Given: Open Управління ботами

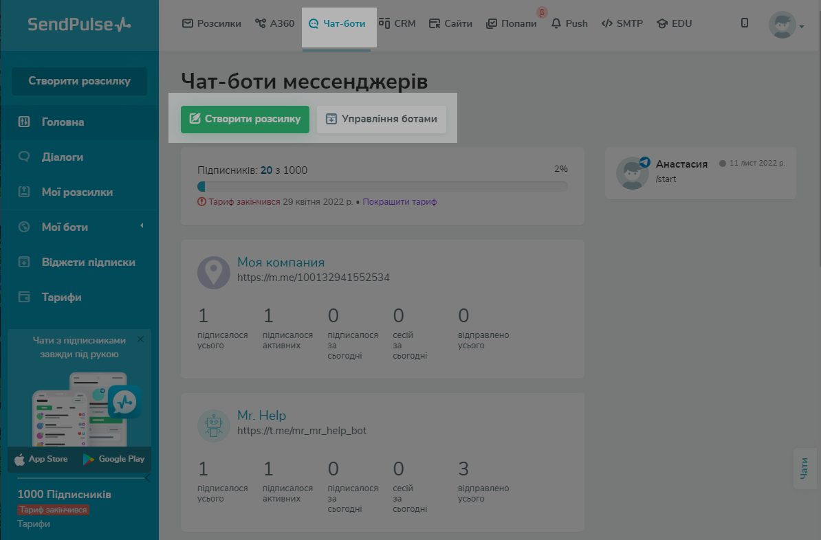Looking at the screenshot, I should click(x=382, y=120).
